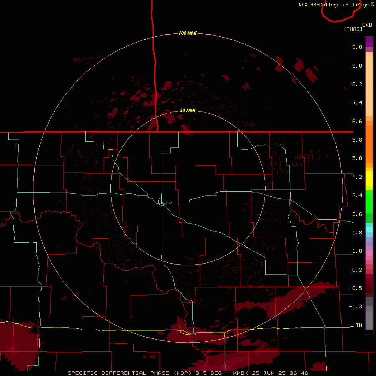Click the [PHAS] legend label
376x376 pixels.
353,29
